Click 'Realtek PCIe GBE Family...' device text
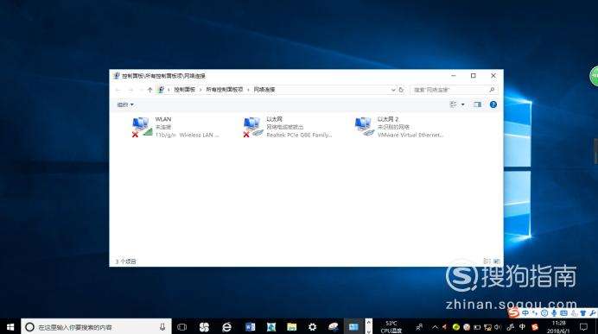Screen dimensions: 598x334 [x=299, y=135]
